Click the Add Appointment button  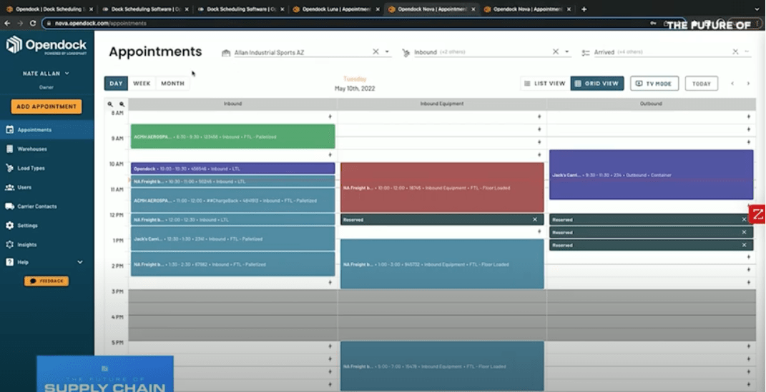(46, 106)
